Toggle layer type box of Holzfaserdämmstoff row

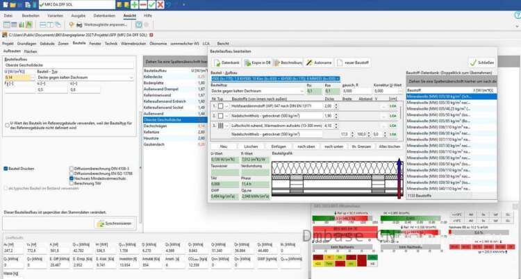[221, 106]
